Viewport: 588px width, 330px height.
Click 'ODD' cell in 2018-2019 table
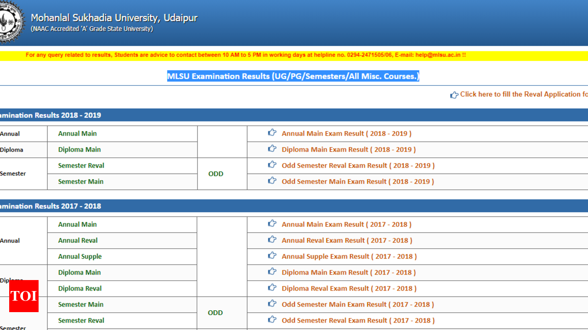222,174
